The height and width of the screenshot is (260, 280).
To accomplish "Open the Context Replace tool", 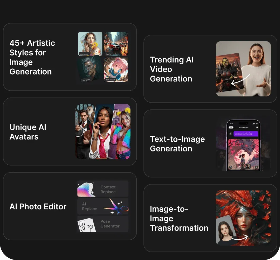I will point(108,189).
